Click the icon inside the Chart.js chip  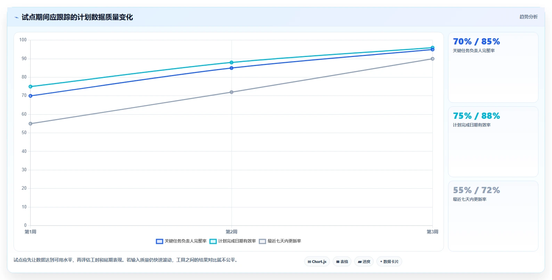tap(309, 262)
